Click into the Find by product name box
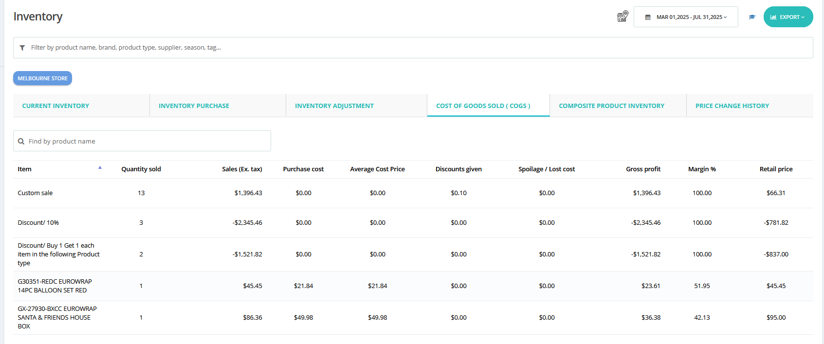Screen dimensions: 824x344 pos(142,141)
